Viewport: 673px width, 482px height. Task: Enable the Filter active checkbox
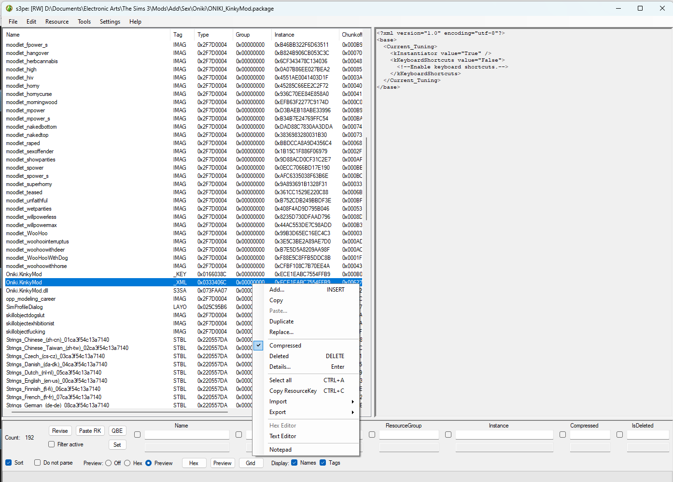click(52, 444)
